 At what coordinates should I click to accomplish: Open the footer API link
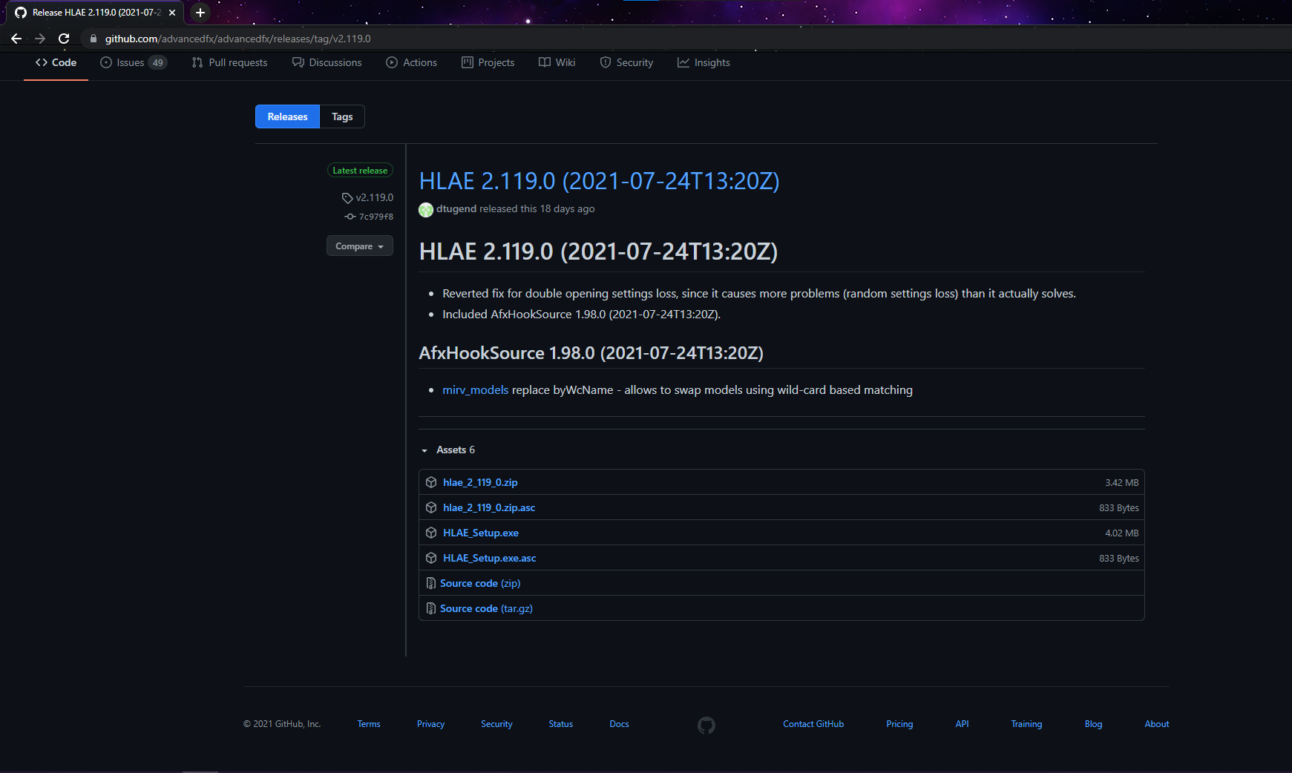[962, 724]
